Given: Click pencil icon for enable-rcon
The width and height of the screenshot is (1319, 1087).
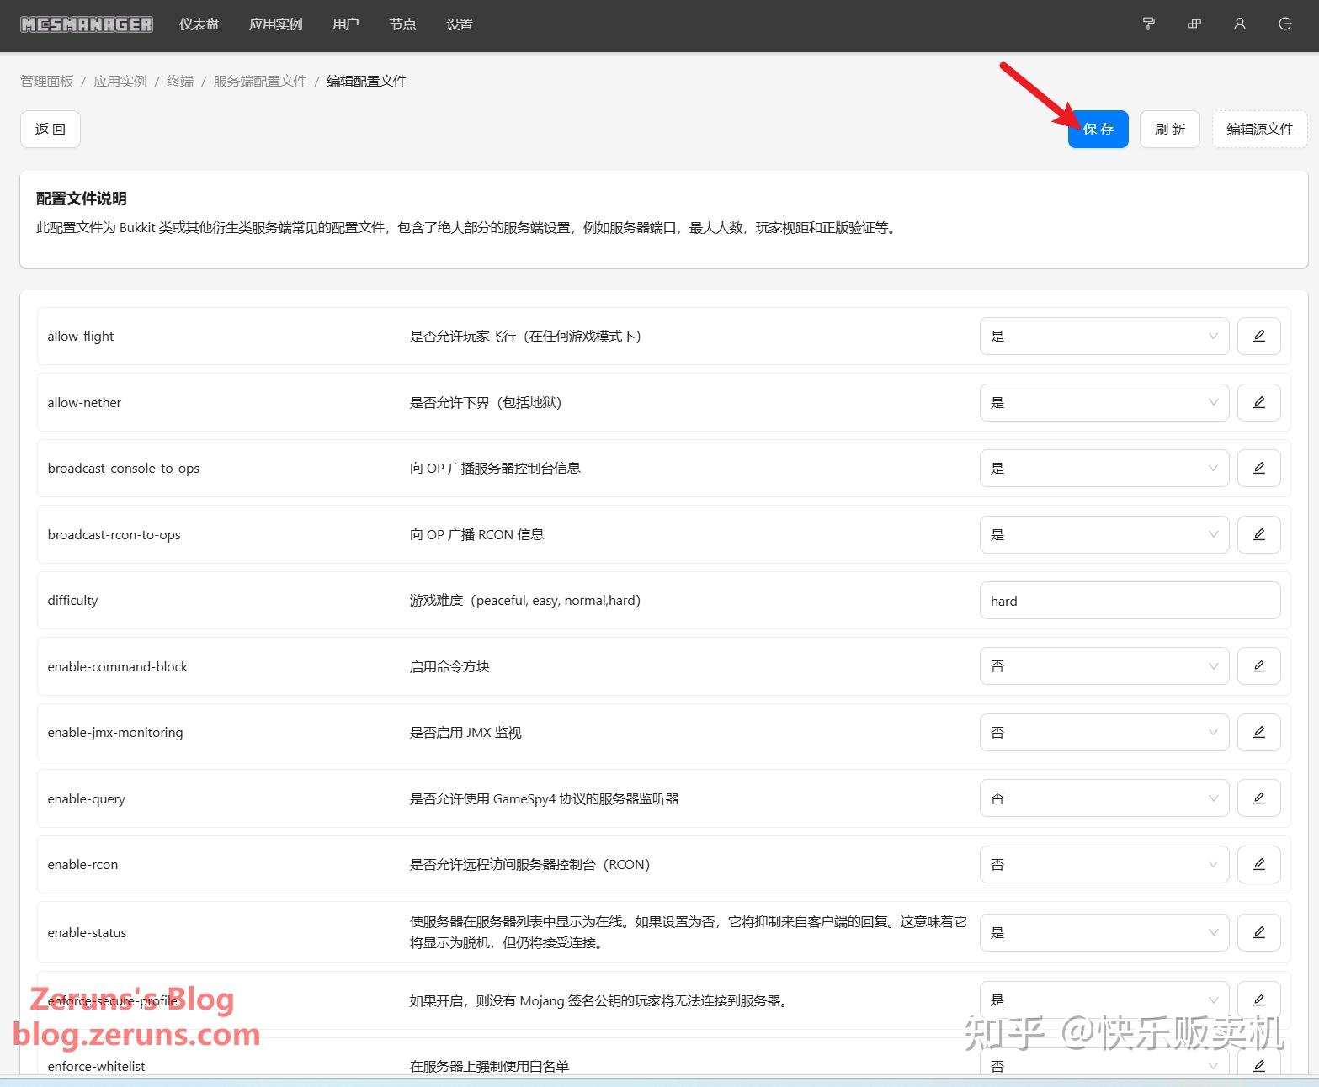Looking at the screenshot, I should [1259, 864].
